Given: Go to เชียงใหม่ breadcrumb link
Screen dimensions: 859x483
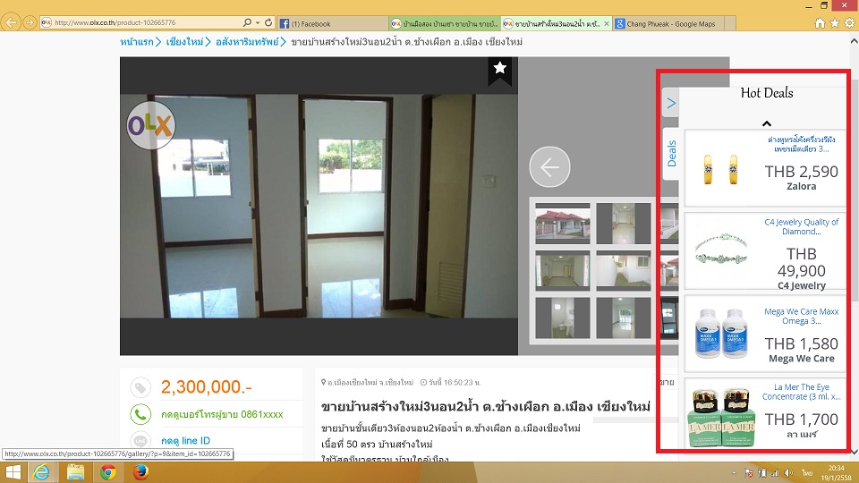Looking at the screenshot, I should click(x=184, y=42).
